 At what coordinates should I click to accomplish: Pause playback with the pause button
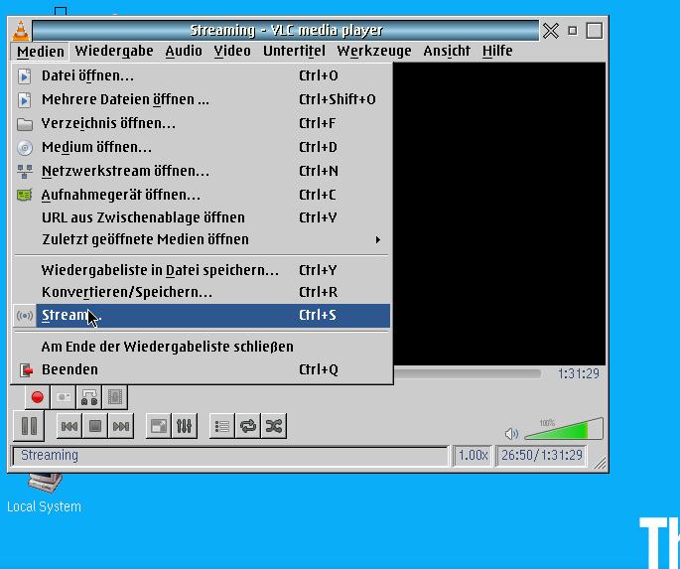pyautogui.click(x=29, y=426)
